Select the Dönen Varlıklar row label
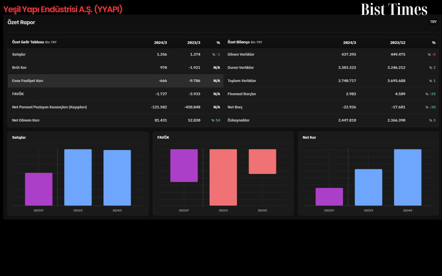Image resolution: width=442 pixels, height=276 pixels. pos(241,54)
